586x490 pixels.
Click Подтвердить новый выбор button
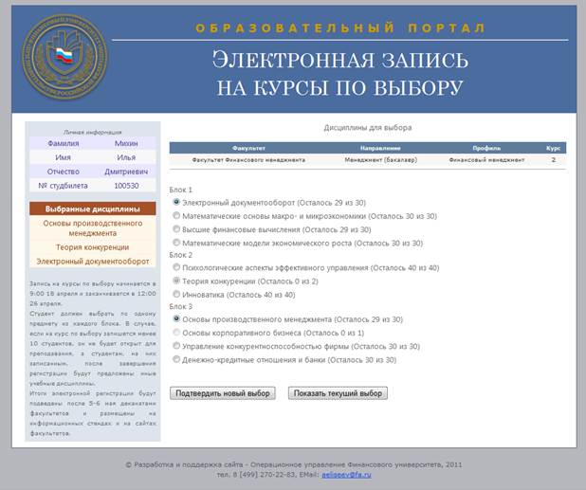tap(223, 393)
